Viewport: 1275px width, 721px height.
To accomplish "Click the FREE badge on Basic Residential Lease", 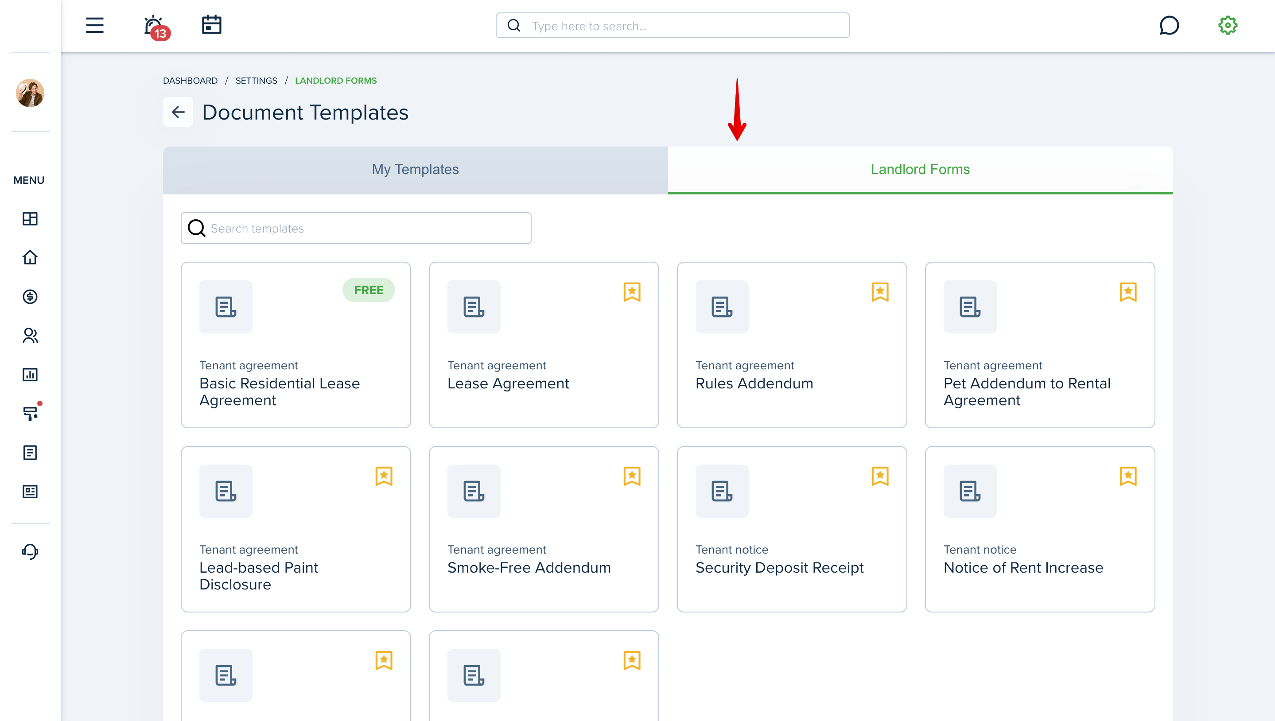I will [x=369, y=290].
